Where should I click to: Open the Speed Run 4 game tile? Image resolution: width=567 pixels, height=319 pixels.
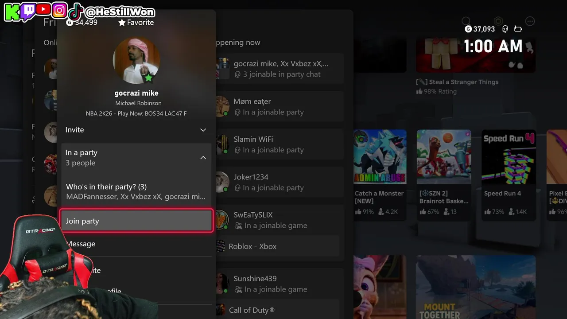click(x=509, y=175)
